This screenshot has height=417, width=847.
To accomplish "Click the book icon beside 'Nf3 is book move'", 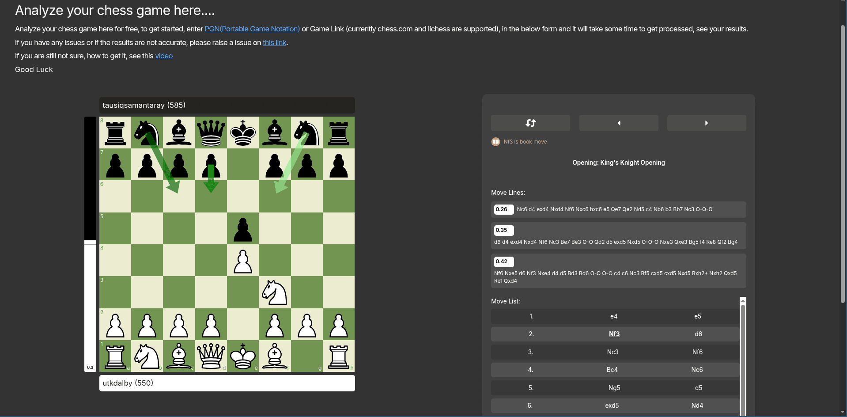I will coord(496,141).
